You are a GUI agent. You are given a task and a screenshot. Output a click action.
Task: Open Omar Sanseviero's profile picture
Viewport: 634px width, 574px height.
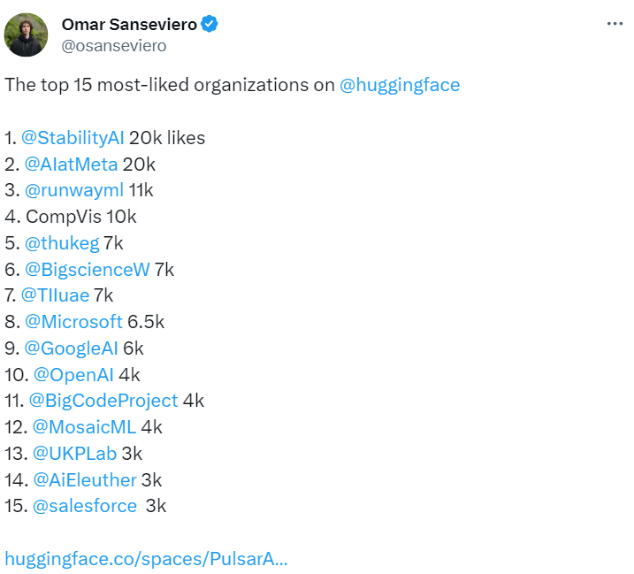coord(26,34)
